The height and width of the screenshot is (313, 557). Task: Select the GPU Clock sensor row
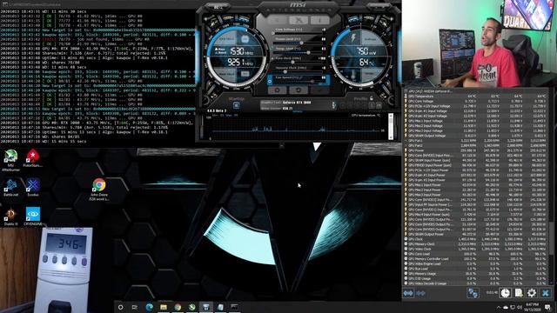(476, 239)
